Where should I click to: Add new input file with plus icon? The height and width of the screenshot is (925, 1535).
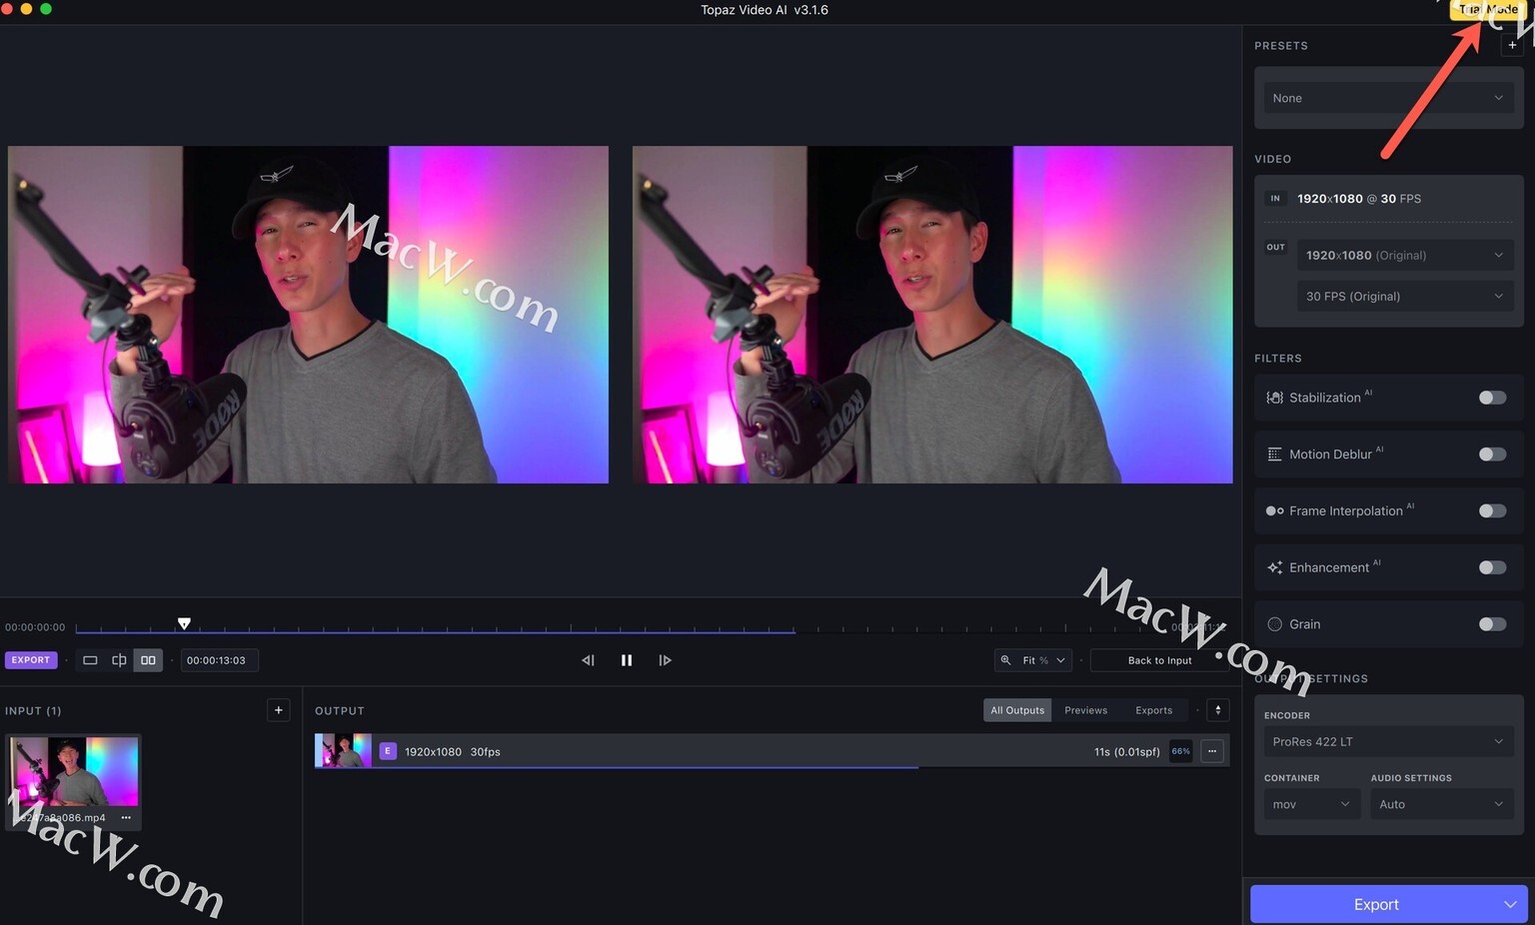279,710
